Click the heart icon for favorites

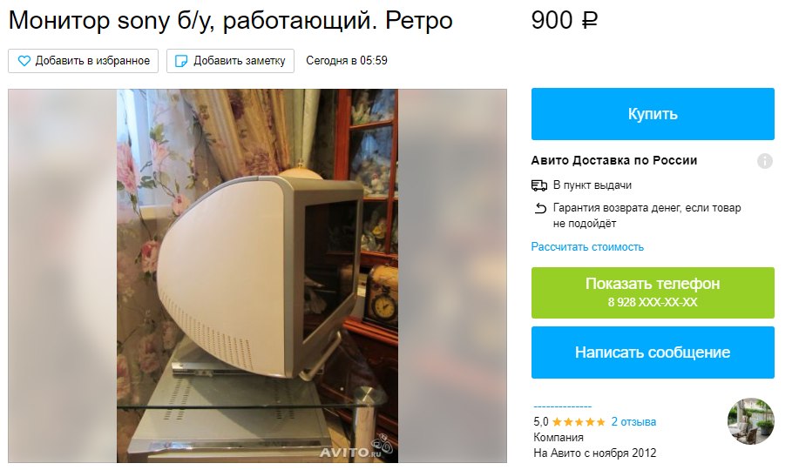(24, 61)
